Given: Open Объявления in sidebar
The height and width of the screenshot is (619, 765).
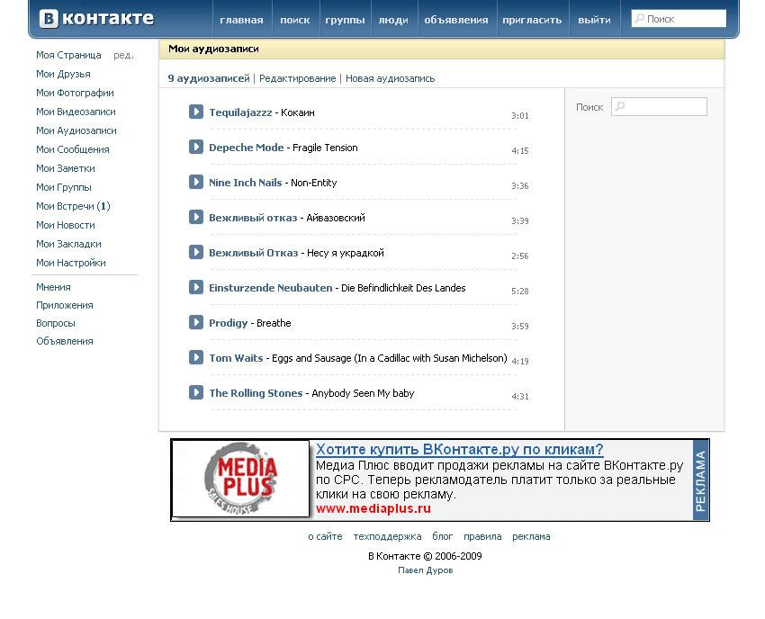Looking at the screenshot, I should tap(65, 342).
